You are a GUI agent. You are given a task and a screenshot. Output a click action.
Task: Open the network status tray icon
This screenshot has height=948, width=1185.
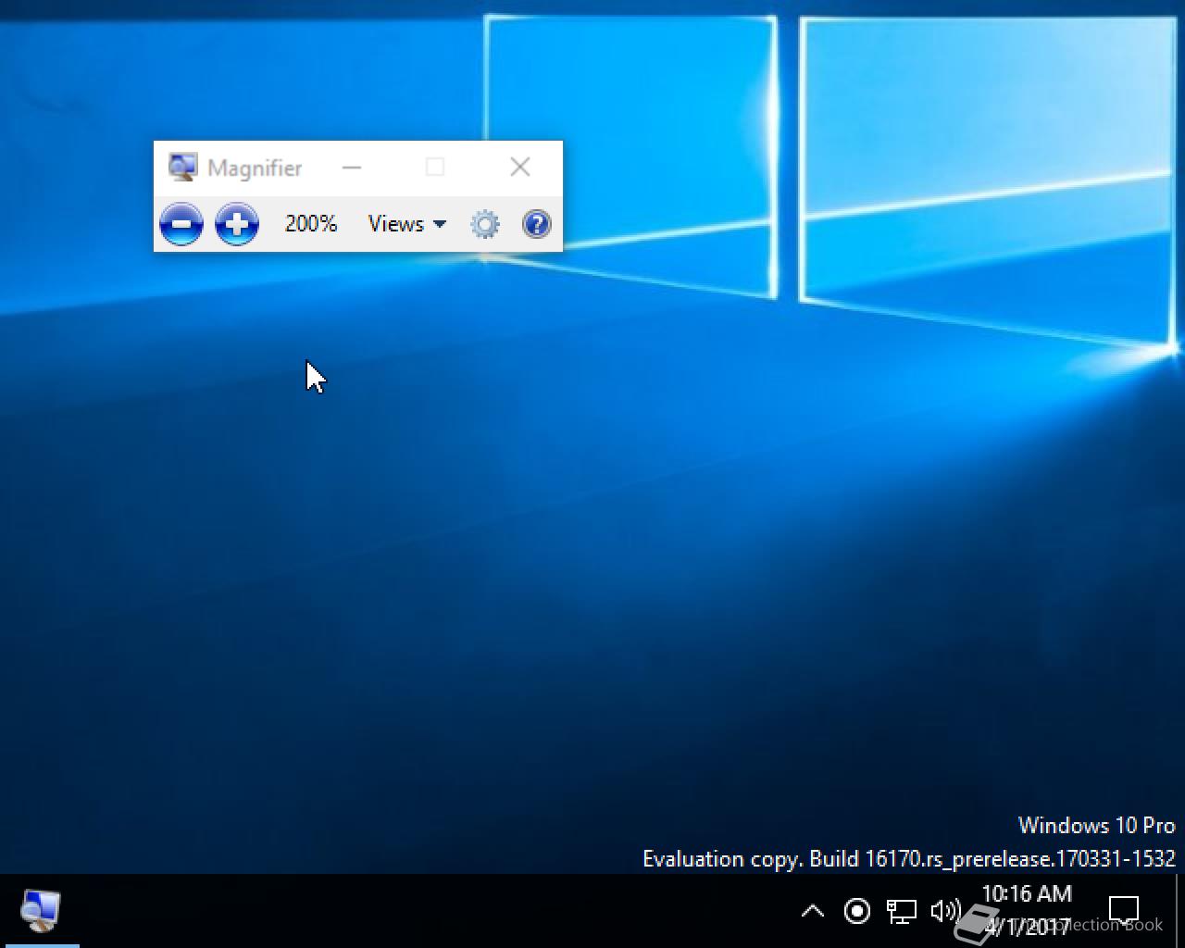click(901, 912)
